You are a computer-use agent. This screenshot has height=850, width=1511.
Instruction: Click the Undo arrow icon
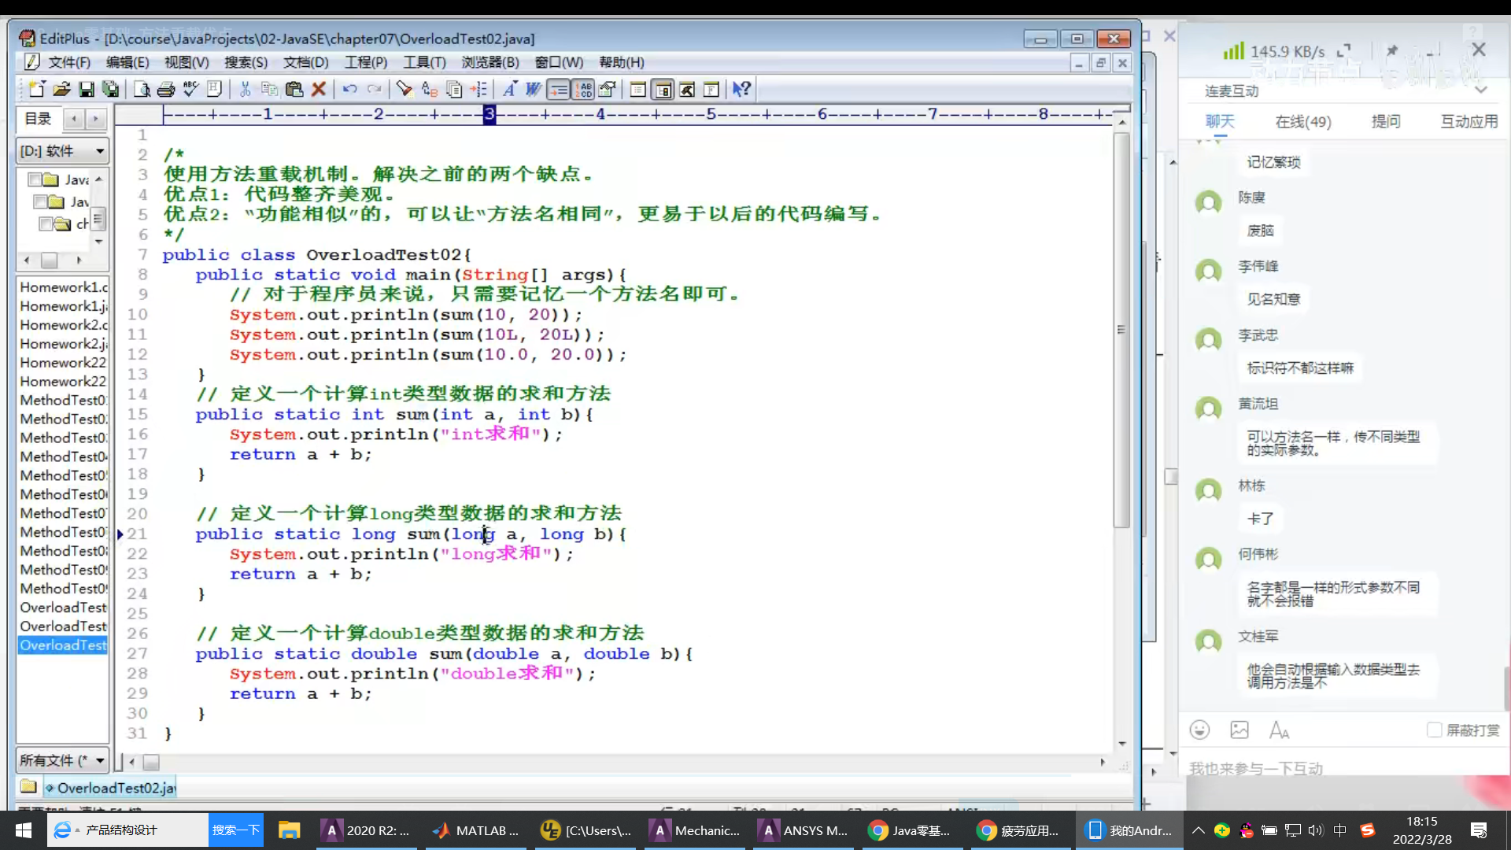(x=349, y=89)
